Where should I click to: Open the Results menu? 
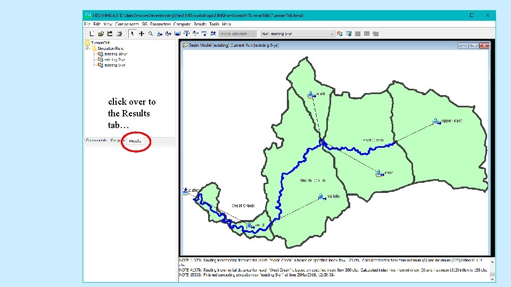[x=200, y=24]
